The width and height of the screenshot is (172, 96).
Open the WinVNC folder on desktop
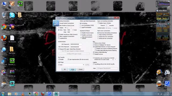click(x=20, y=16)
